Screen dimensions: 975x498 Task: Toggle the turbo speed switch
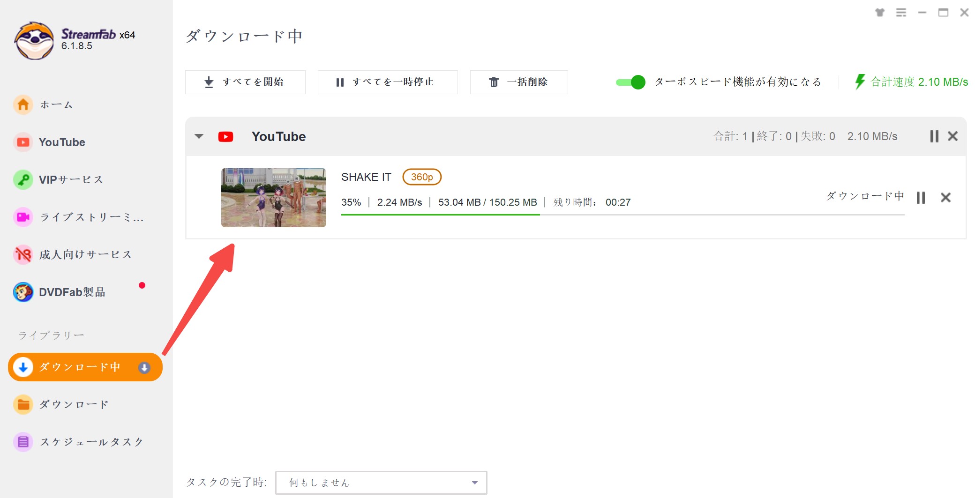(x=630, y=82)
